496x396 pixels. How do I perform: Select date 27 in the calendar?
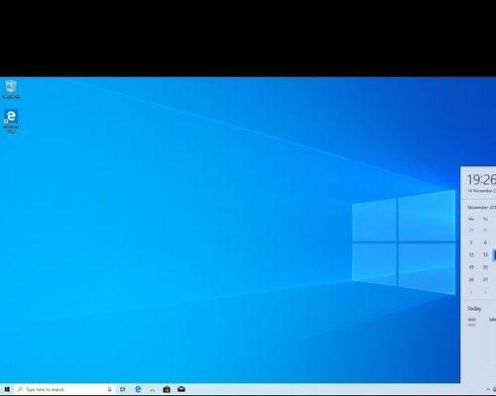click(485, 279)
